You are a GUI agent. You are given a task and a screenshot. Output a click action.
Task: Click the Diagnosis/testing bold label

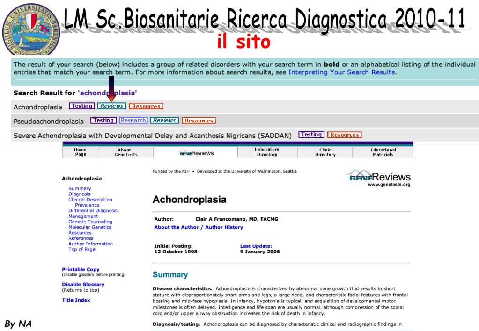point(176,324)
